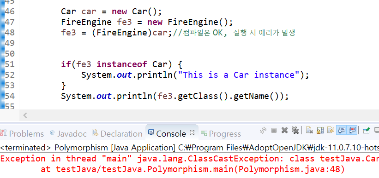Open the Declaration tab
This screenshot has width=379, height=178.
point(117,134)
